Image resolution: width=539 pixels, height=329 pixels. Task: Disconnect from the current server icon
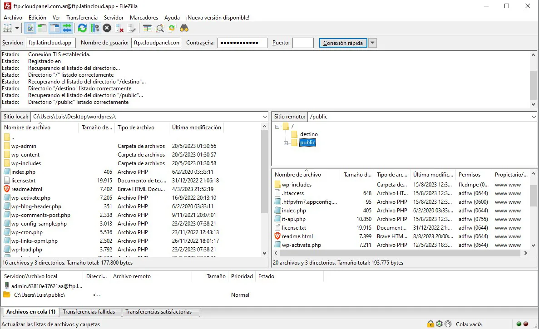[120, 28]
